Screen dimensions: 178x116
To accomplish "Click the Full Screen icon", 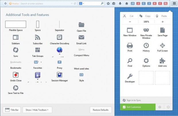I will click(162, 46).
